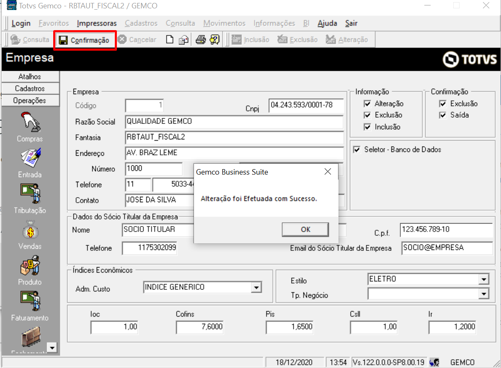Open the Produto sidebar shortcut
Screen dimensions: 501x368
(x=30, y=270)
